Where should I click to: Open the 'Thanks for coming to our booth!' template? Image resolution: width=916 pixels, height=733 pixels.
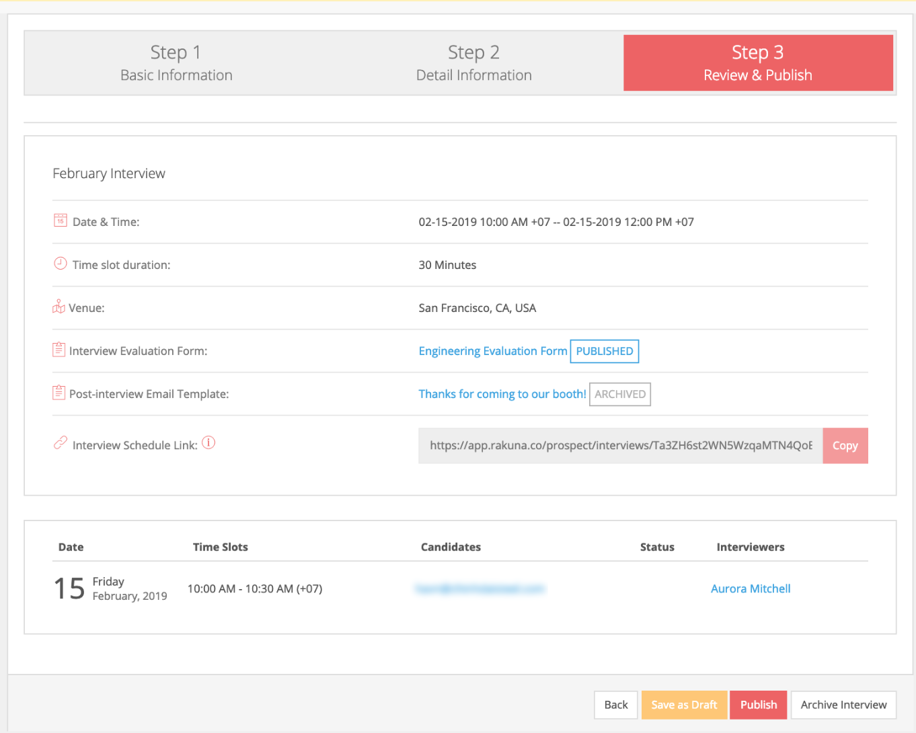click(x=502, y=394)
